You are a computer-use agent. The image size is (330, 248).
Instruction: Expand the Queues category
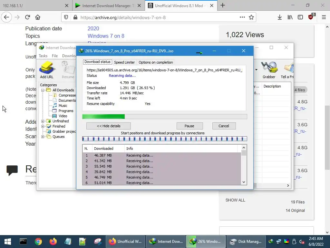tap(43, 137)
